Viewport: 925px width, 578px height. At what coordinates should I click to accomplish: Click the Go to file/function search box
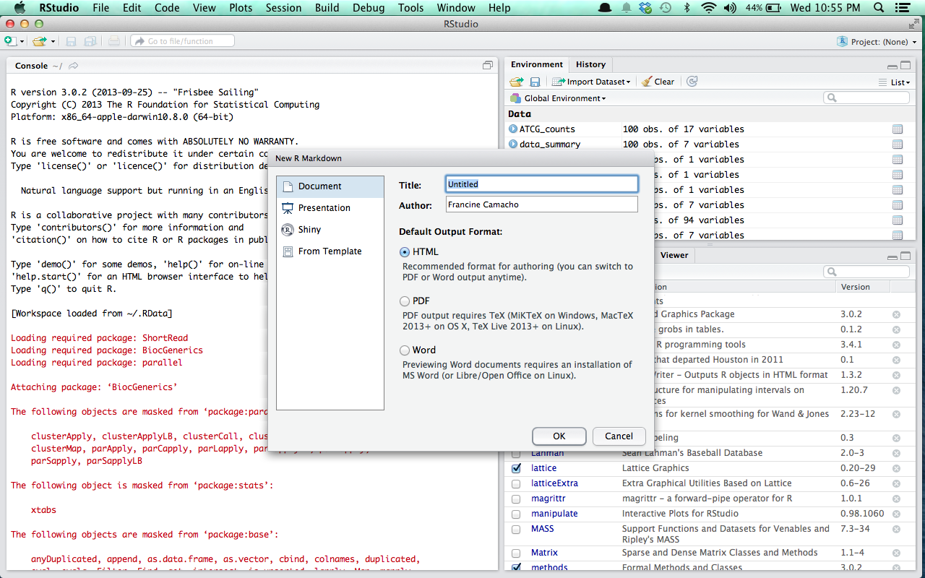point(182,41)
